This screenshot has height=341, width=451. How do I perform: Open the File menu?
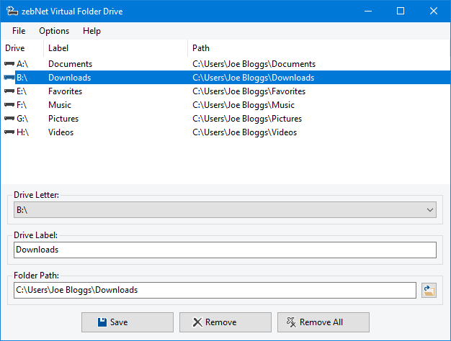tap(19, 31)
